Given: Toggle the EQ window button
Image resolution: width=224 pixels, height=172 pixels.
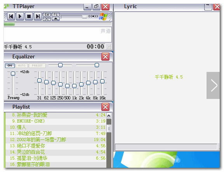Looking at the screenshot, I should pos(47,15).
